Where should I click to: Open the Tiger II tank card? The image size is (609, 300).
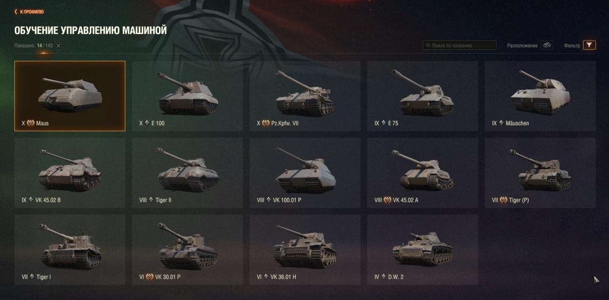[x=187, y=173]
